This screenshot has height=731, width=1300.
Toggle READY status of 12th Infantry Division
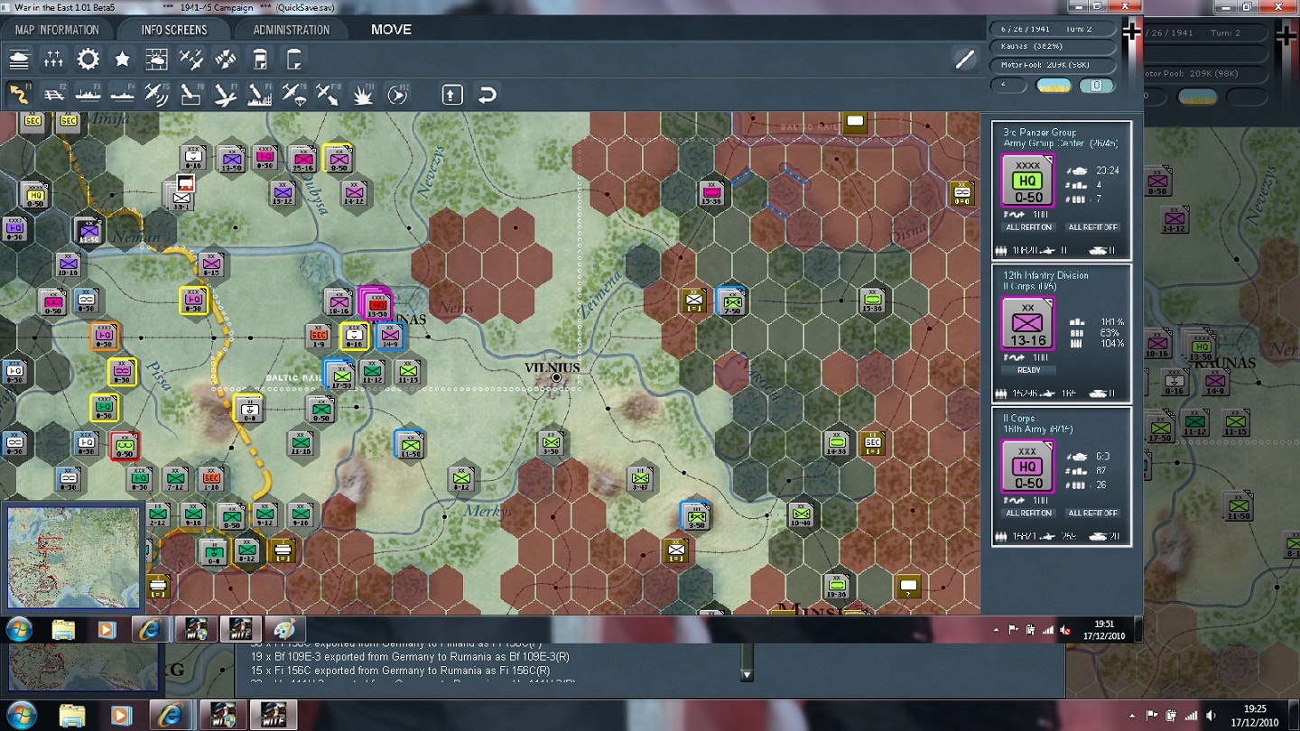coord(1028,370)
